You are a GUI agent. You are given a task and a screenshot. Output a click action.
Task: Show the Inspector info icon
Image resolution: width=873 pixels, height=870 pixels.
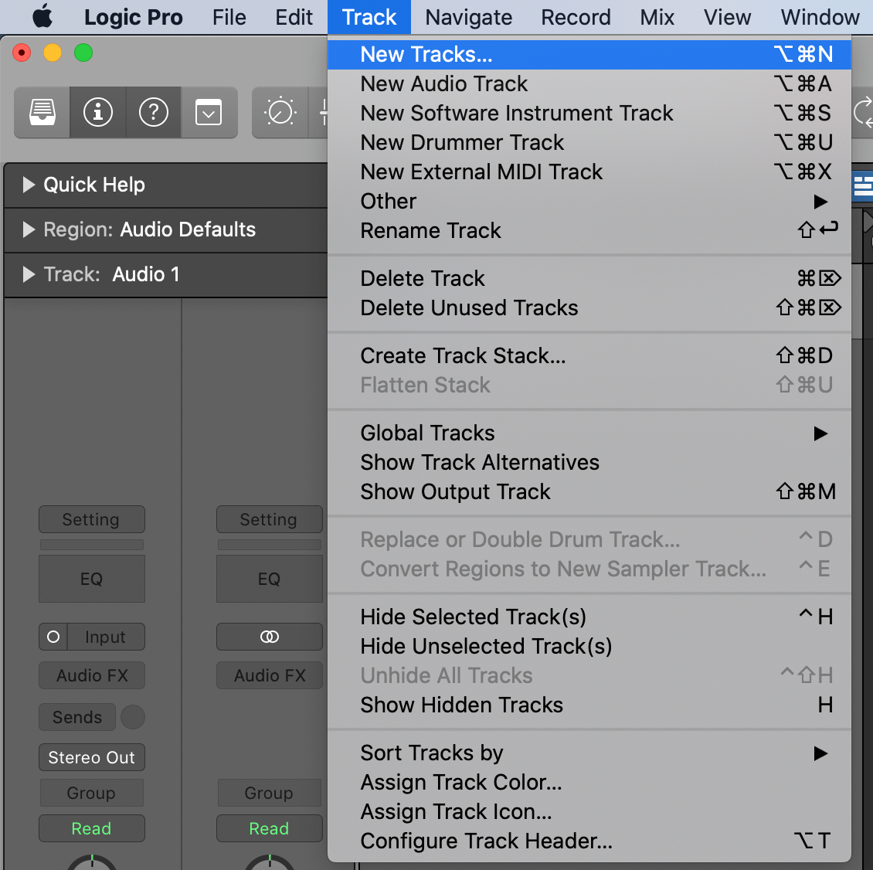point(97,112)
